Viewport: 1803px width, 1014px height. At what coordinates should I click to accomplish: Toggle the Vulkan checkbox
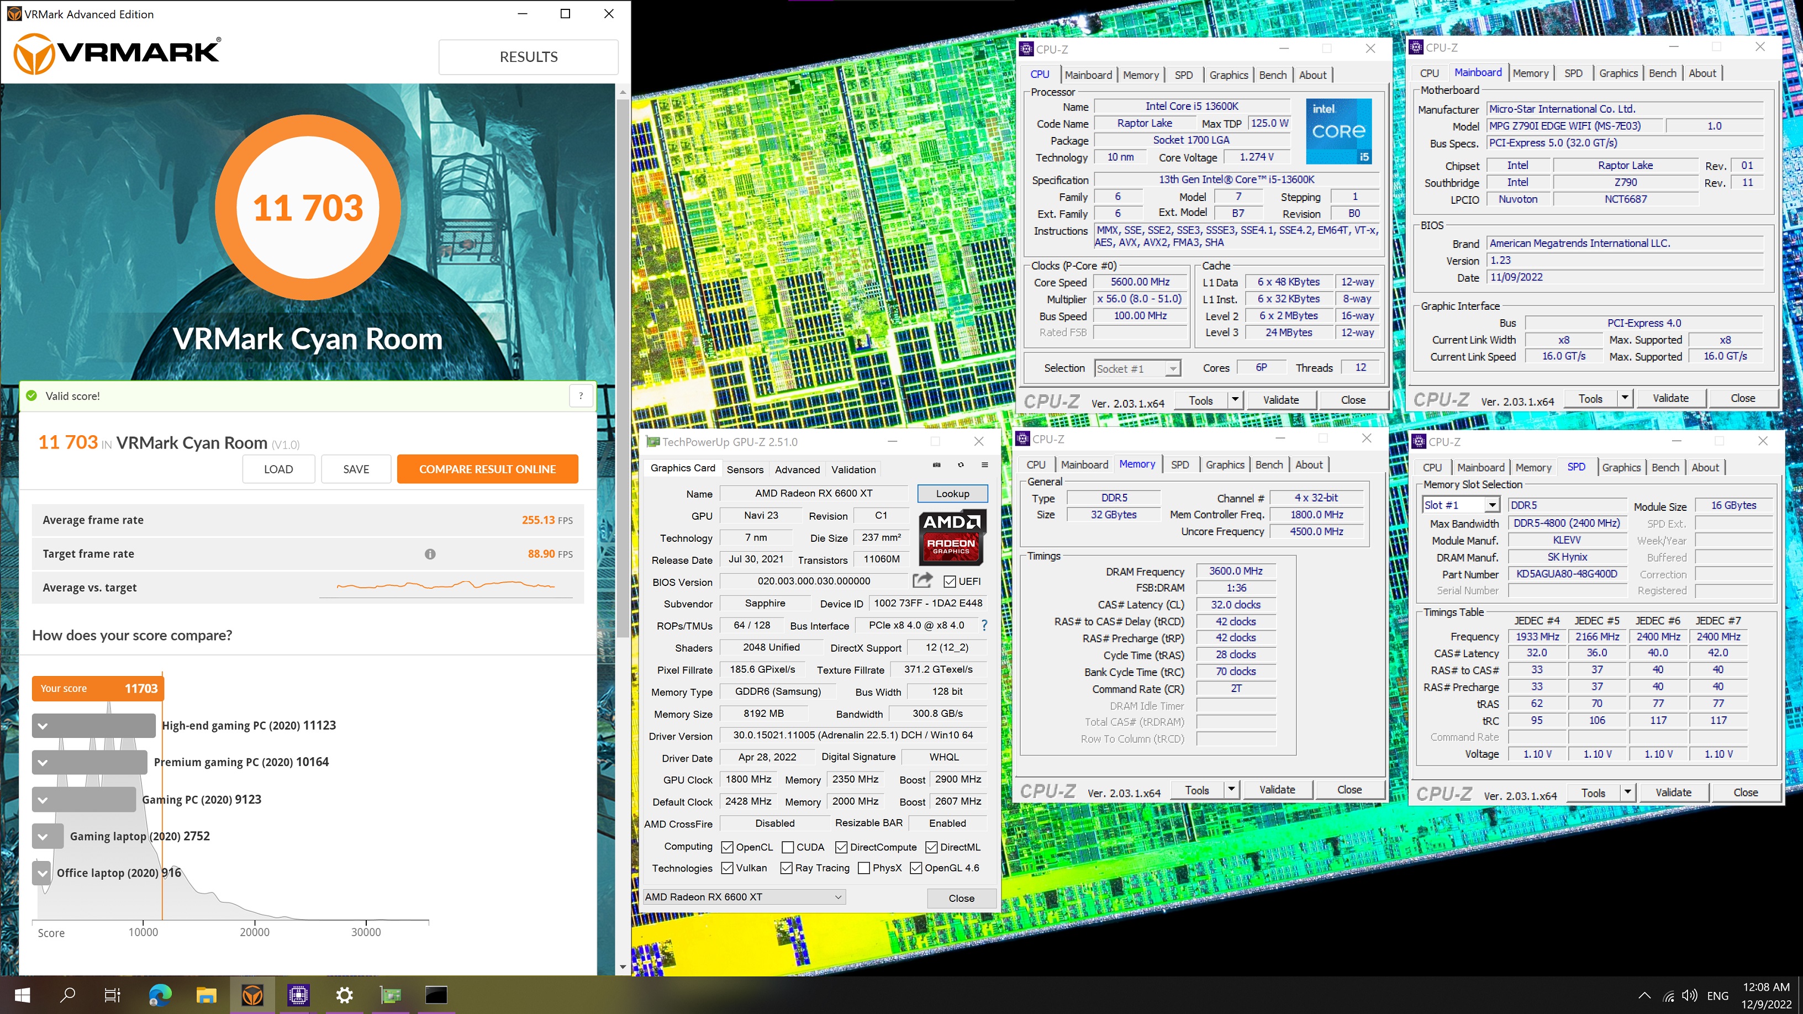(x=727, y=868)
